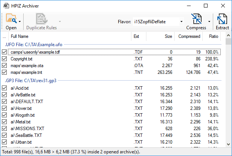Click the compressed value 124.786
The image size is (232, 156).
point(193,72)
